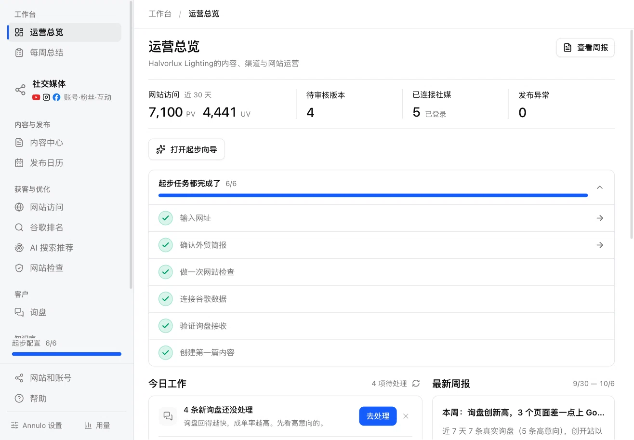Click the 已连接社媒 count of 5
Viewport: 634px width, 440px height.
click(x=416, y=113)
